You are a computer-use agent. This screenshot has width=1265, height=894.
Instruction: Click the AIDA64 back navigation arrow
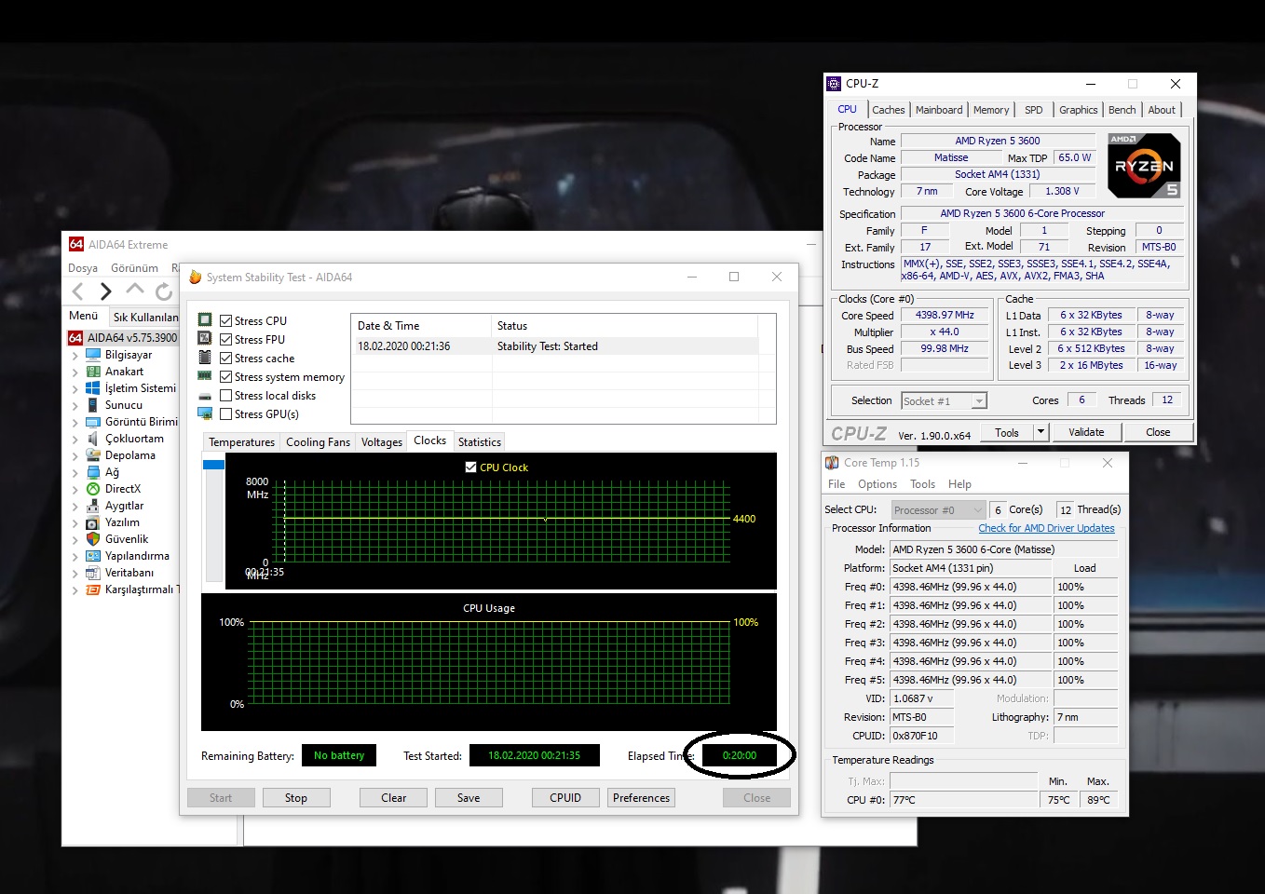tap(78, 291)
